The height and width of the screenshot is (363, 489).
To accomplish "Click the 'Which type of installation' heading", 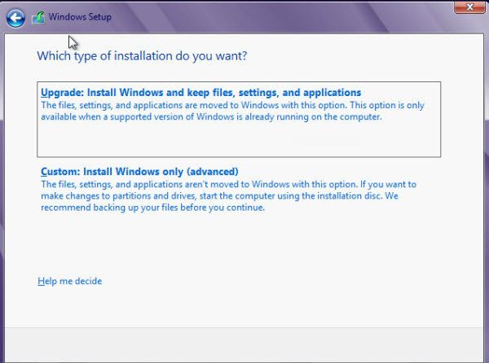I will pyautogui.click(x=142, y=56).
